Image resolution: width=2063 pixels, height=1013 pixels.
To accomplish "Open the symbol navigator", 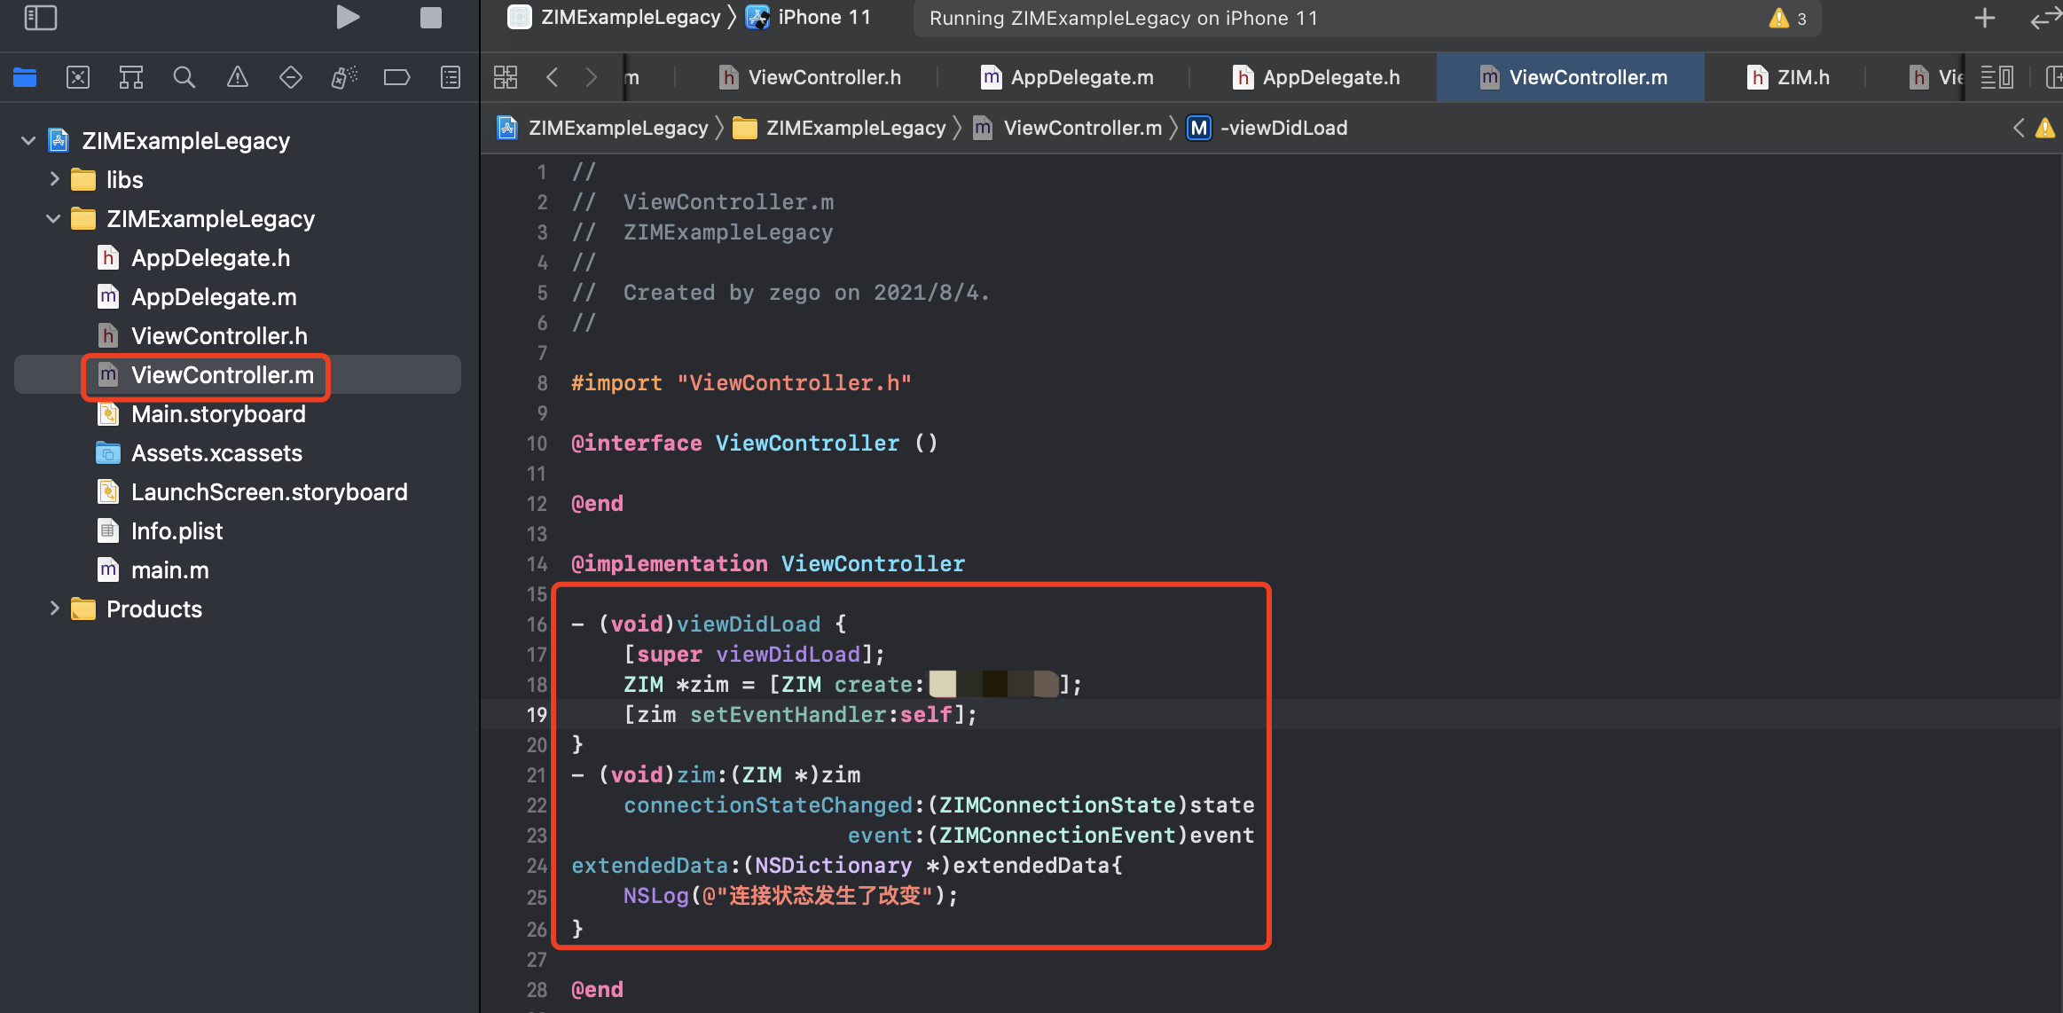I will point(131,78).
